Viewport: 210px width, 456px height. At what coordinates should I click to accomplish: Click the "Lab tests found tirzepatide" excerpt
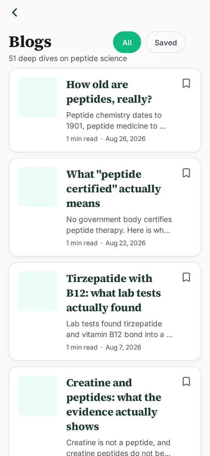[120, 329]
